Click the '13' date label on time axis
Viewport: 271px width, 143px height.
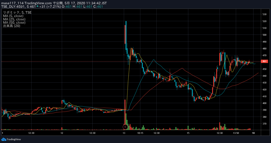(x=124, y=133)
